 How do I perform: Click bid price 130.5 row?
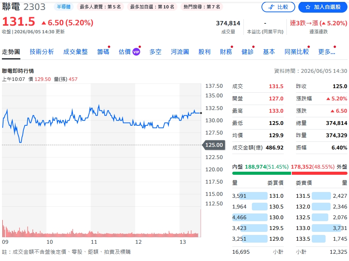point(258,207)
